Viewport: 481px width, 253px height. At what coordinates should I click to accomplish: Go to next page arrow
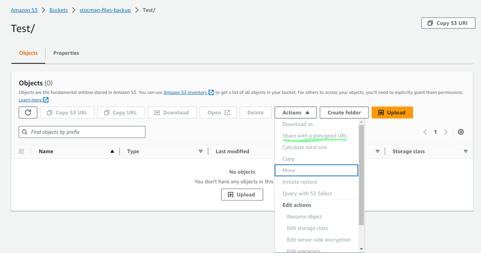click(446, 132)
